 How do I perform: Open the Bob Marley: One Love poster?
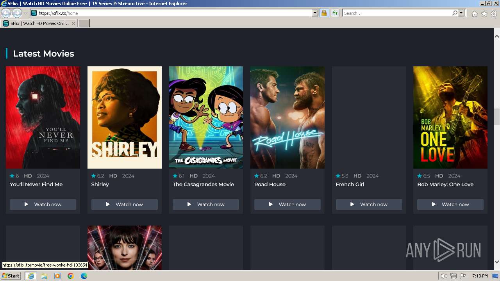click(x=450, y=117)
